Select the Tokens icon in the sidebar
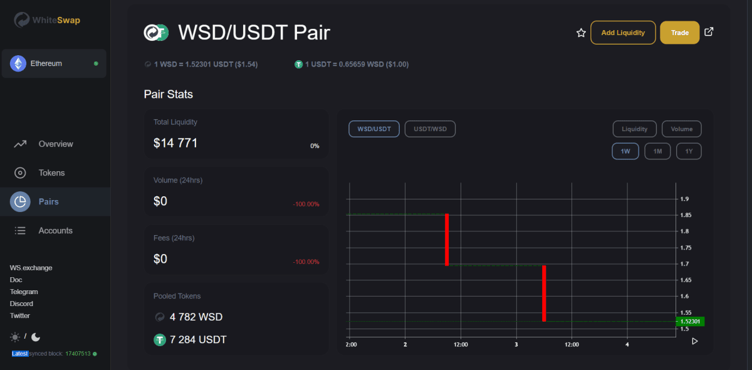This screenshot has height=370, width=752. [x=19, y=172]
